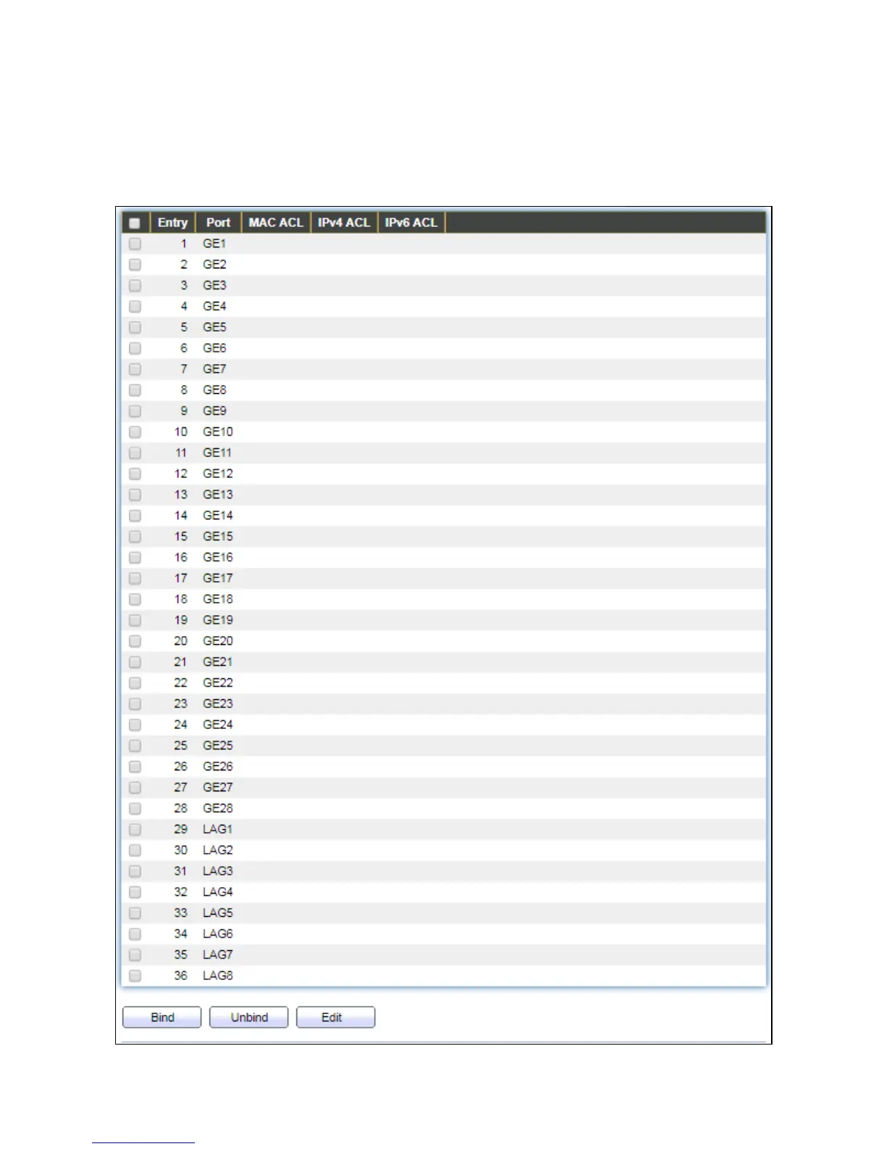Click entry number 15
887x1149 pixels.
[x=180, y=537]
